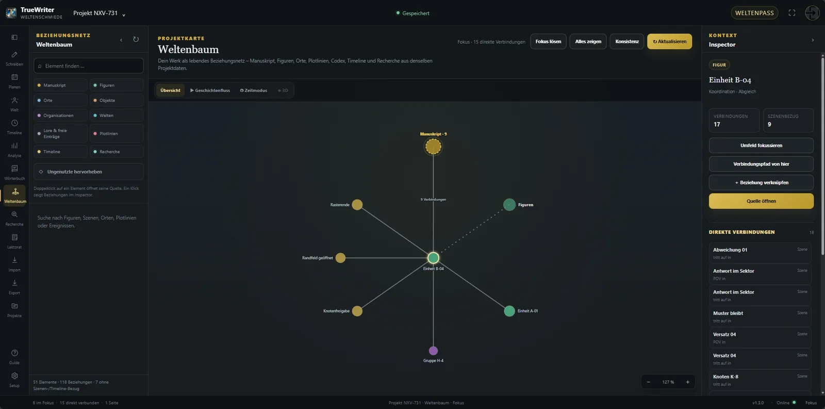Toggle the Organisationen filter chip
825x409 pixels.
pyautogui.click(x=60, y=116)
